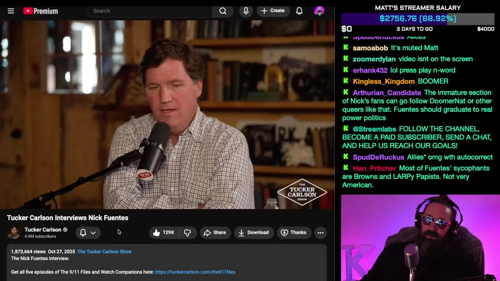Open notifications bell in top bar

pos(299,11)
